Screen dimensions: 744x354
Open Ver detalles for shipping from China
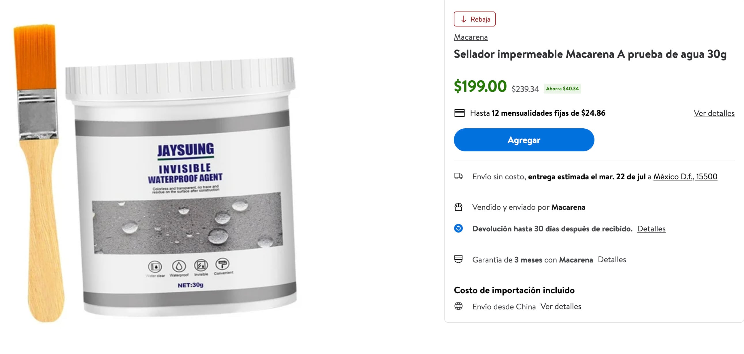click(x=561, y=306)
